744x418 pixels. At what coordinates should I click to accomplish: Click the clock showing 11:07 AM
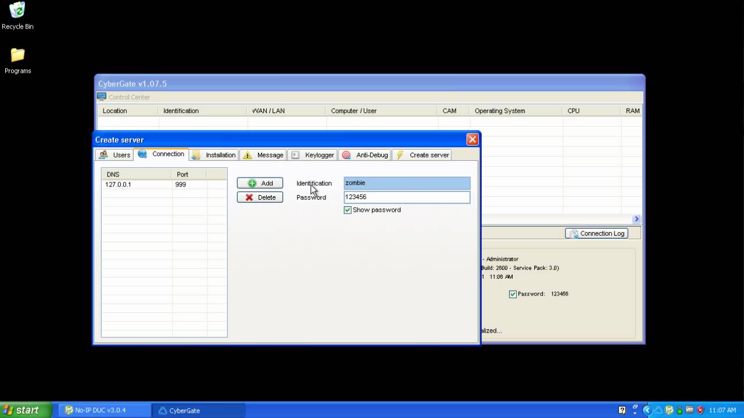pos(722,410)
